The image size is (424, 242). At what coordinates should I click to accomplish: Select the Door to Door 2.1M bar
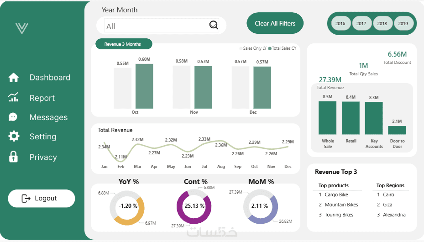click(397, 130)
